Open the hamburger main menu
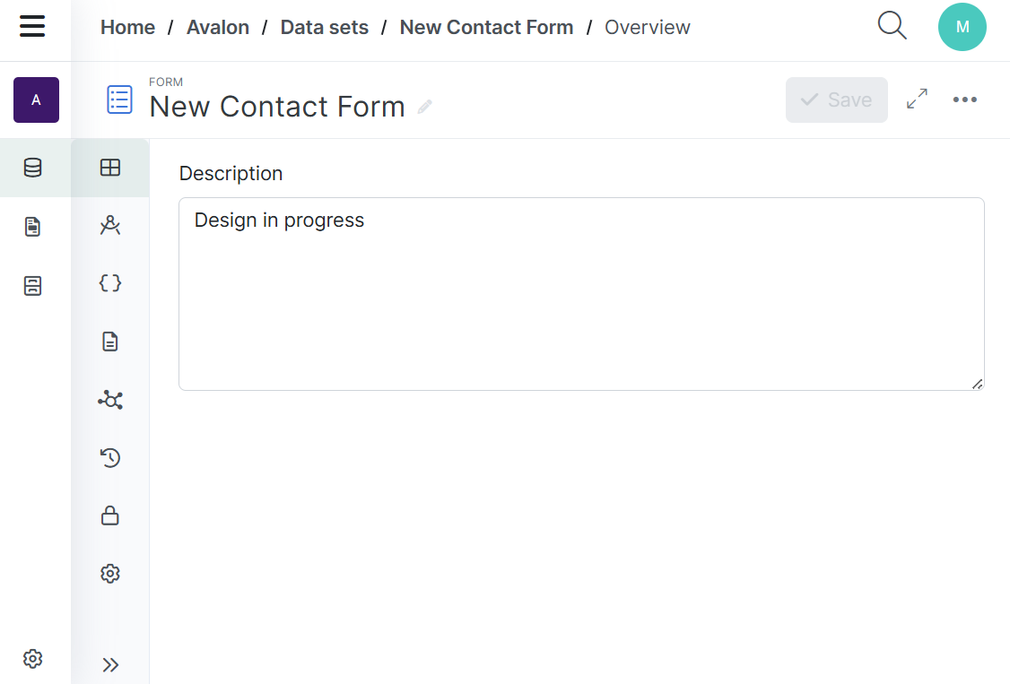The image size is (1010, 684). [32, 27]
